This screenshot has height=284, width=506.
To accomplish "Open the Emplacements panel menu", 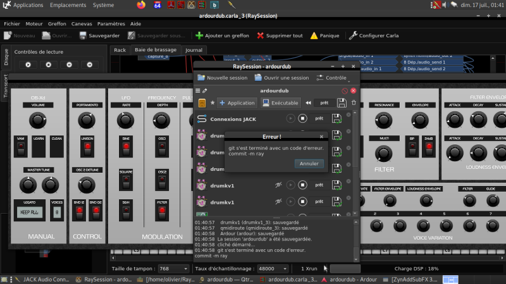I will coord(68,5).
